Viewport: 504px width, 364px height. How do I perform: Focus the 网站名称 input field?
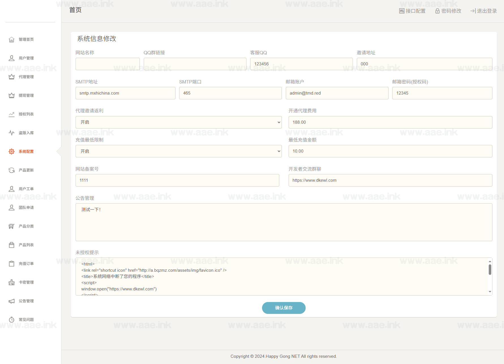click(x=108, y=64)
